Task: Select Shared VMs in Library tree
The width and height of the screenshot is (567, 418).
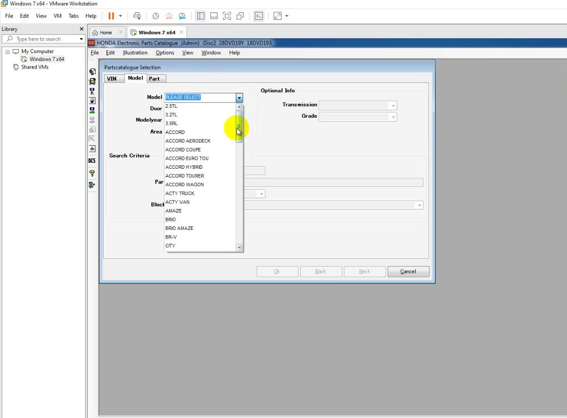Action: tap(35, 67)
